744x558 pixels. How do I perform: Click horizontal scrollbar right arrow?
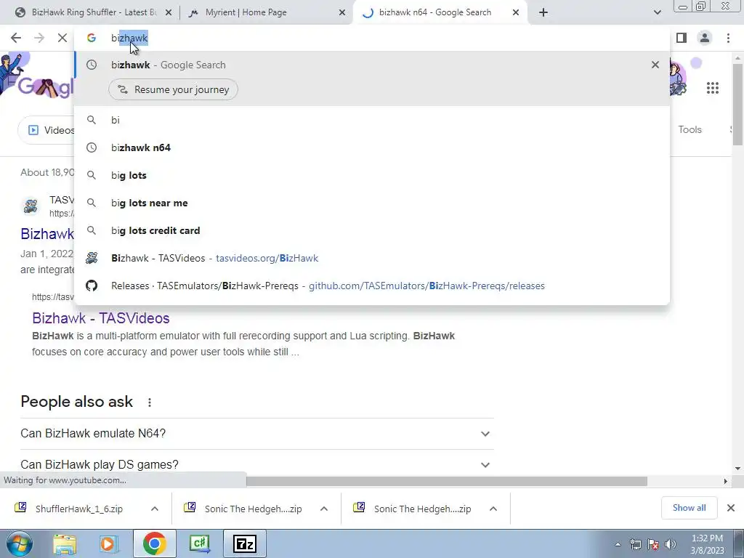[x=725, y=481]
